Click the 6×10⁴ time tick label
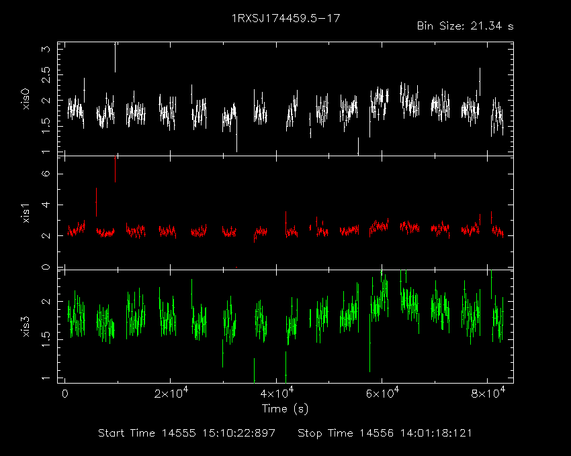The height and width of the screenshot is (456, 571). 382,393
